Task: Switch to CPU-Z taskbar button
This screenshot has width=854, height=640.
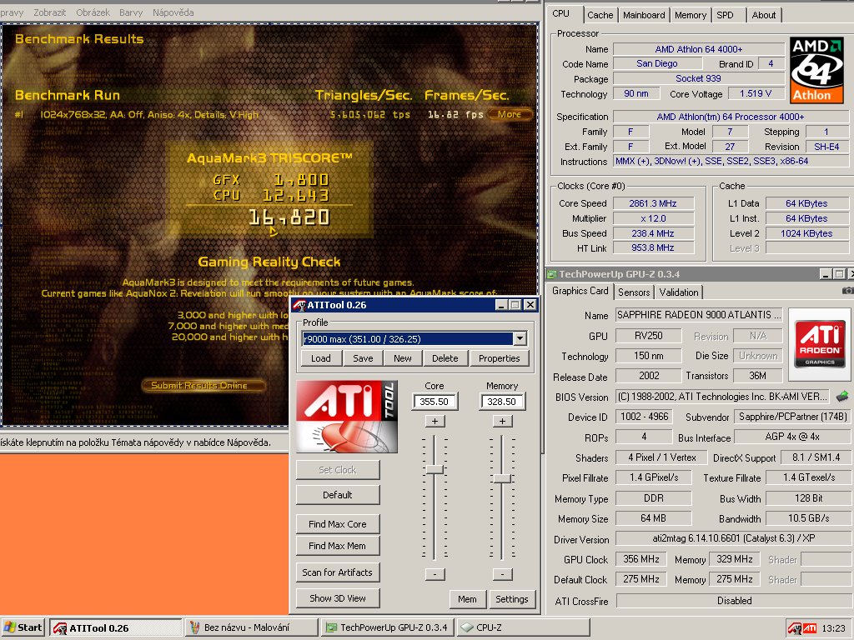Action: tap(523, 627)
